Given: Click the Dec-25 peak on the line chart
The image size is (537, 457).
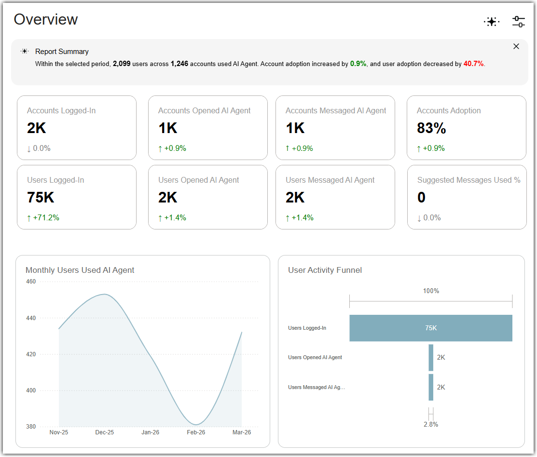Looking at the screenshot, I should (104, 294).
